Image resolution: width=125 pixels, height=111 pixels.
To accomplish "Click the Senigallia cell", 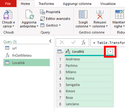I will pos(89,85).
